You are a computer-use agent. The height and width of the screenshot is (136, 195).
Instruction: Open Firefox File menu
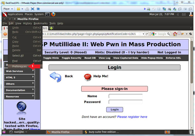pos(5,23)
